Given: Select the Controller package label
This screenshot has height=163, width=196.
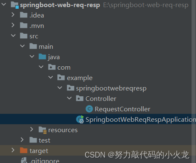Looking at the screenshot, I should click(x=101, y=99).
